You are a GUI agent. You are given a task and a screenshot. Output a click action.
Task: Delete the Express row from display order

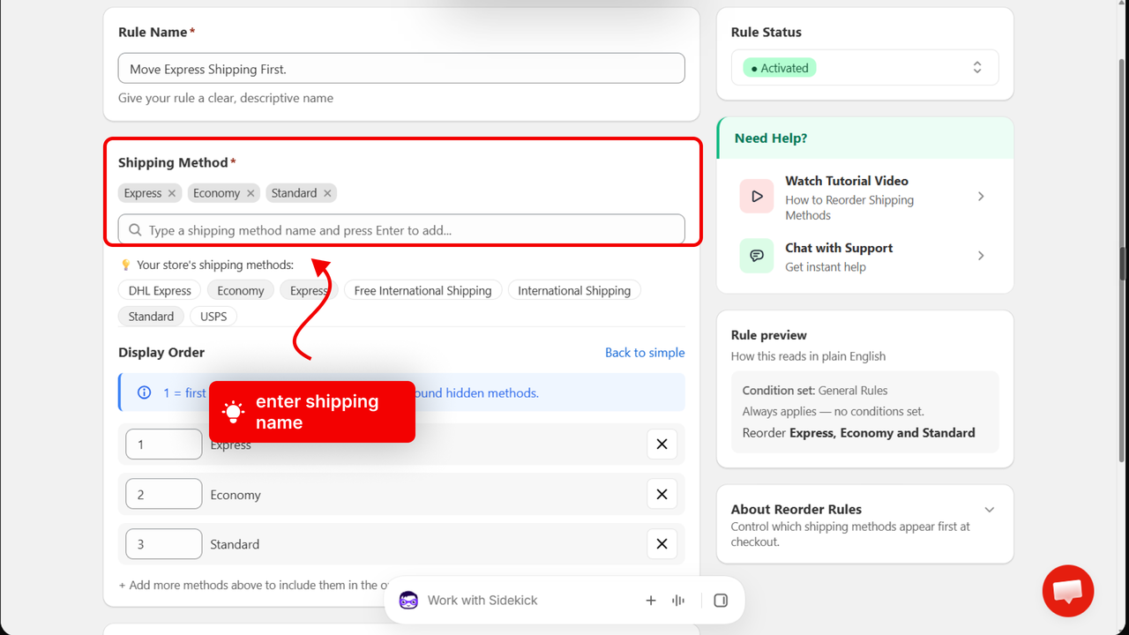click(x=662, y=444)
